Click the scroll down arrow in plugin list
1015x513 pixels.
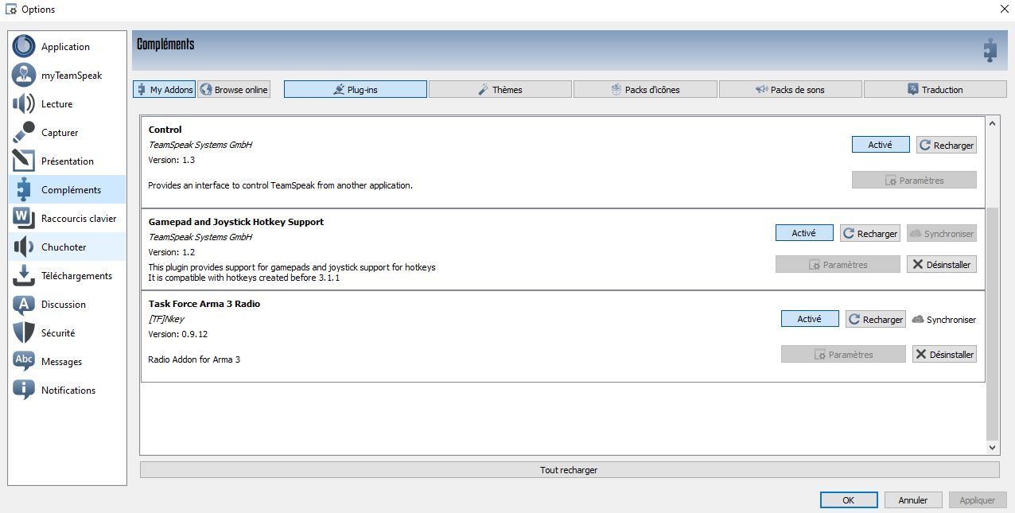(992, 448)
